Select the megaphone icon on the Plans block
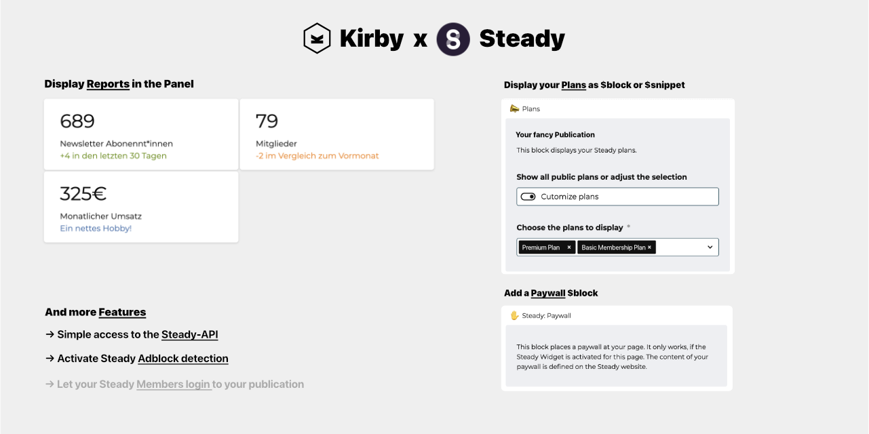The height and width of the screenshot is (434, 869). [x=514, y=108]
